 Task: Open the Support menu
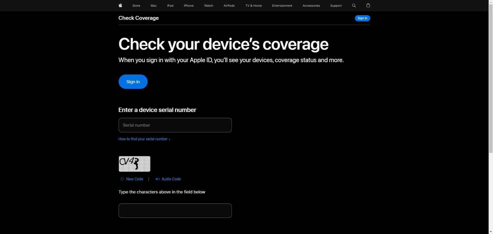pyautogui.click(x=336, y=6)
